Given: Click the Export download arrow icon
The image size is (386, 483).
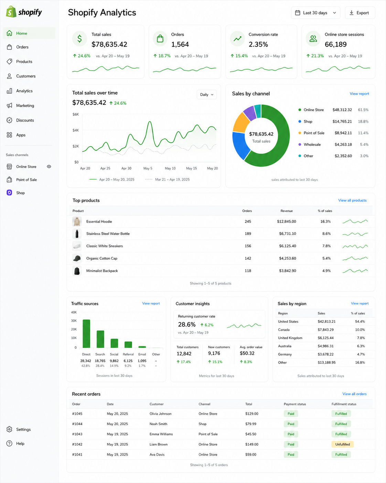Looking at the screenshot, I should (351, 13).
